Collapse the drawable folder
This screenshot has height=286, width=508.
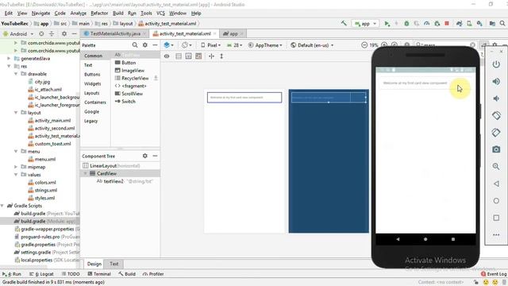[16, 74]
